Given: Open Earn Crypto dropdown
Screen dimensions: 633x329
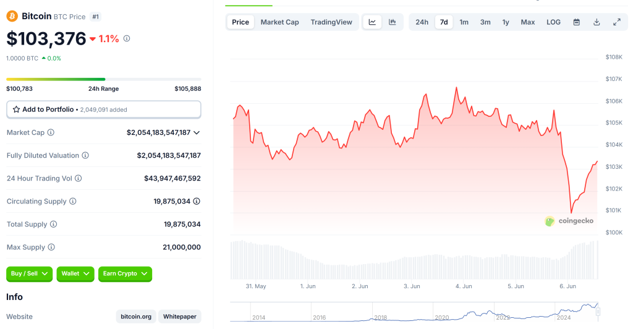Looking at the screenshot, I should tap(125, 274).
